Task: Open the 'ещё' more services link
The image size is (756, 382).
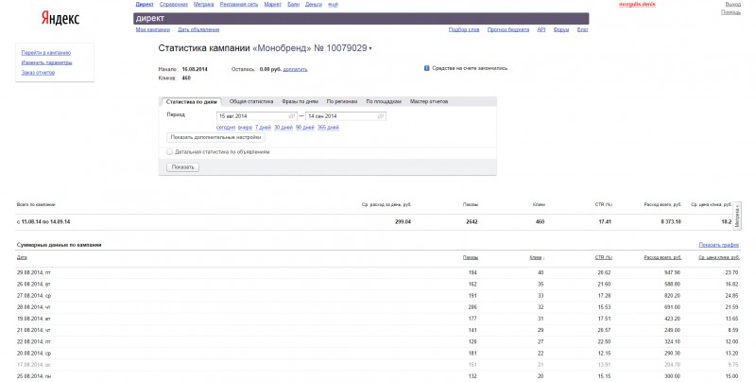Action: click(x=334, y=5)
